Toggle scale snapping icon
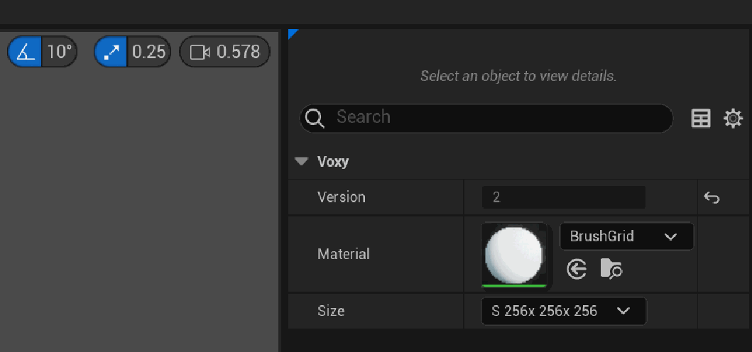The image size is (752, 352). click(x=111, y=52)
